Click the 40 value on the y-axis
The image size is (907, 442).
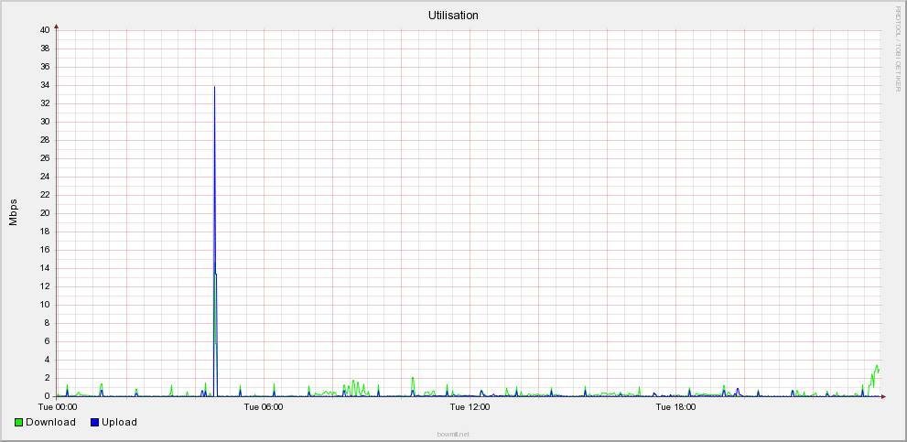44,30
